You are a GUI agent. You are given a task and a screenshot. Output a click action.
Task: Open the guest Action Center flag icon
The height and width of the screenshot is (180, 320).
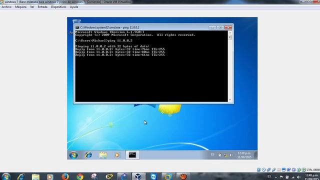tap(219, 155)
